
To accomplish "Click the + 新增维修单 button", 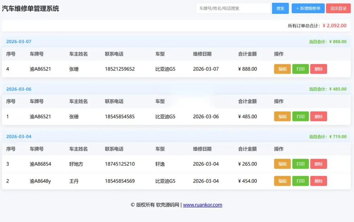I will (308, 9).
